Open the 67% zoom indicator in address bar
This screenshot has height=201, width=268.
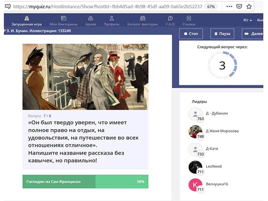pyautogui.click(x=211, y=7)
